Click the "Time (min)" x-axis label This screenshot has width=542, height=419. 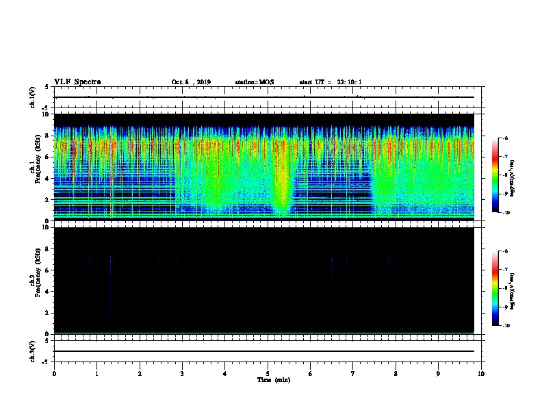pyautogui.click(x=274, y=380)
